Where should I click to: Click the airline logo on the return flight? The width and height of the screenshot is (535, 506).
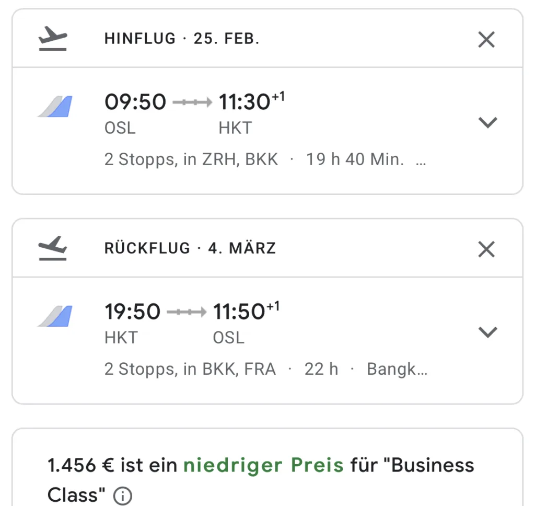coord(55,316)
